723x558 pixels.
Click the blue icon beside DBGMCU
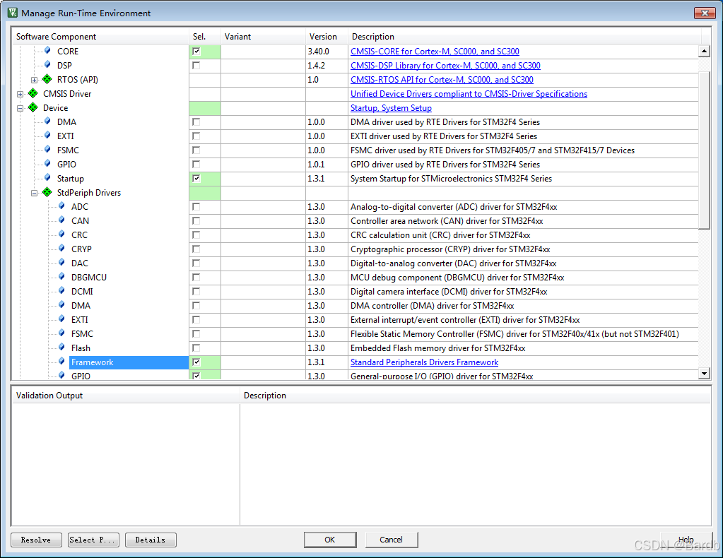61,276
